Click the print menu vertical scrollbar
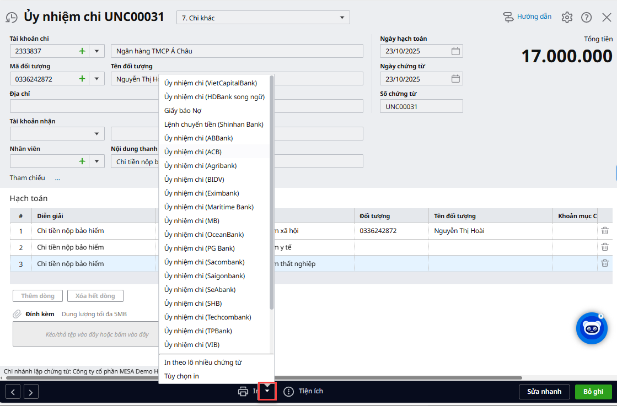The image size is (617, 406). tap(271, 193)
